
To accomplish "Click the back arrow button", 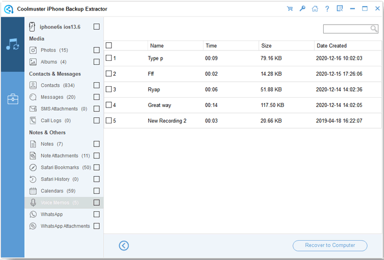I will 124,246.
